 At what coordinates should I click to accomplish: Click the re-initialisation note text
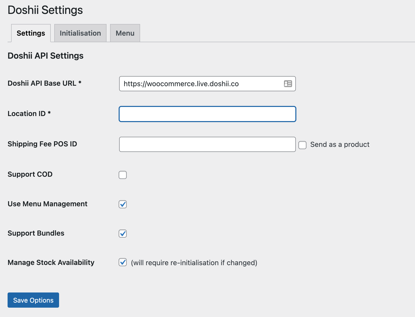(x=194, y=263)
